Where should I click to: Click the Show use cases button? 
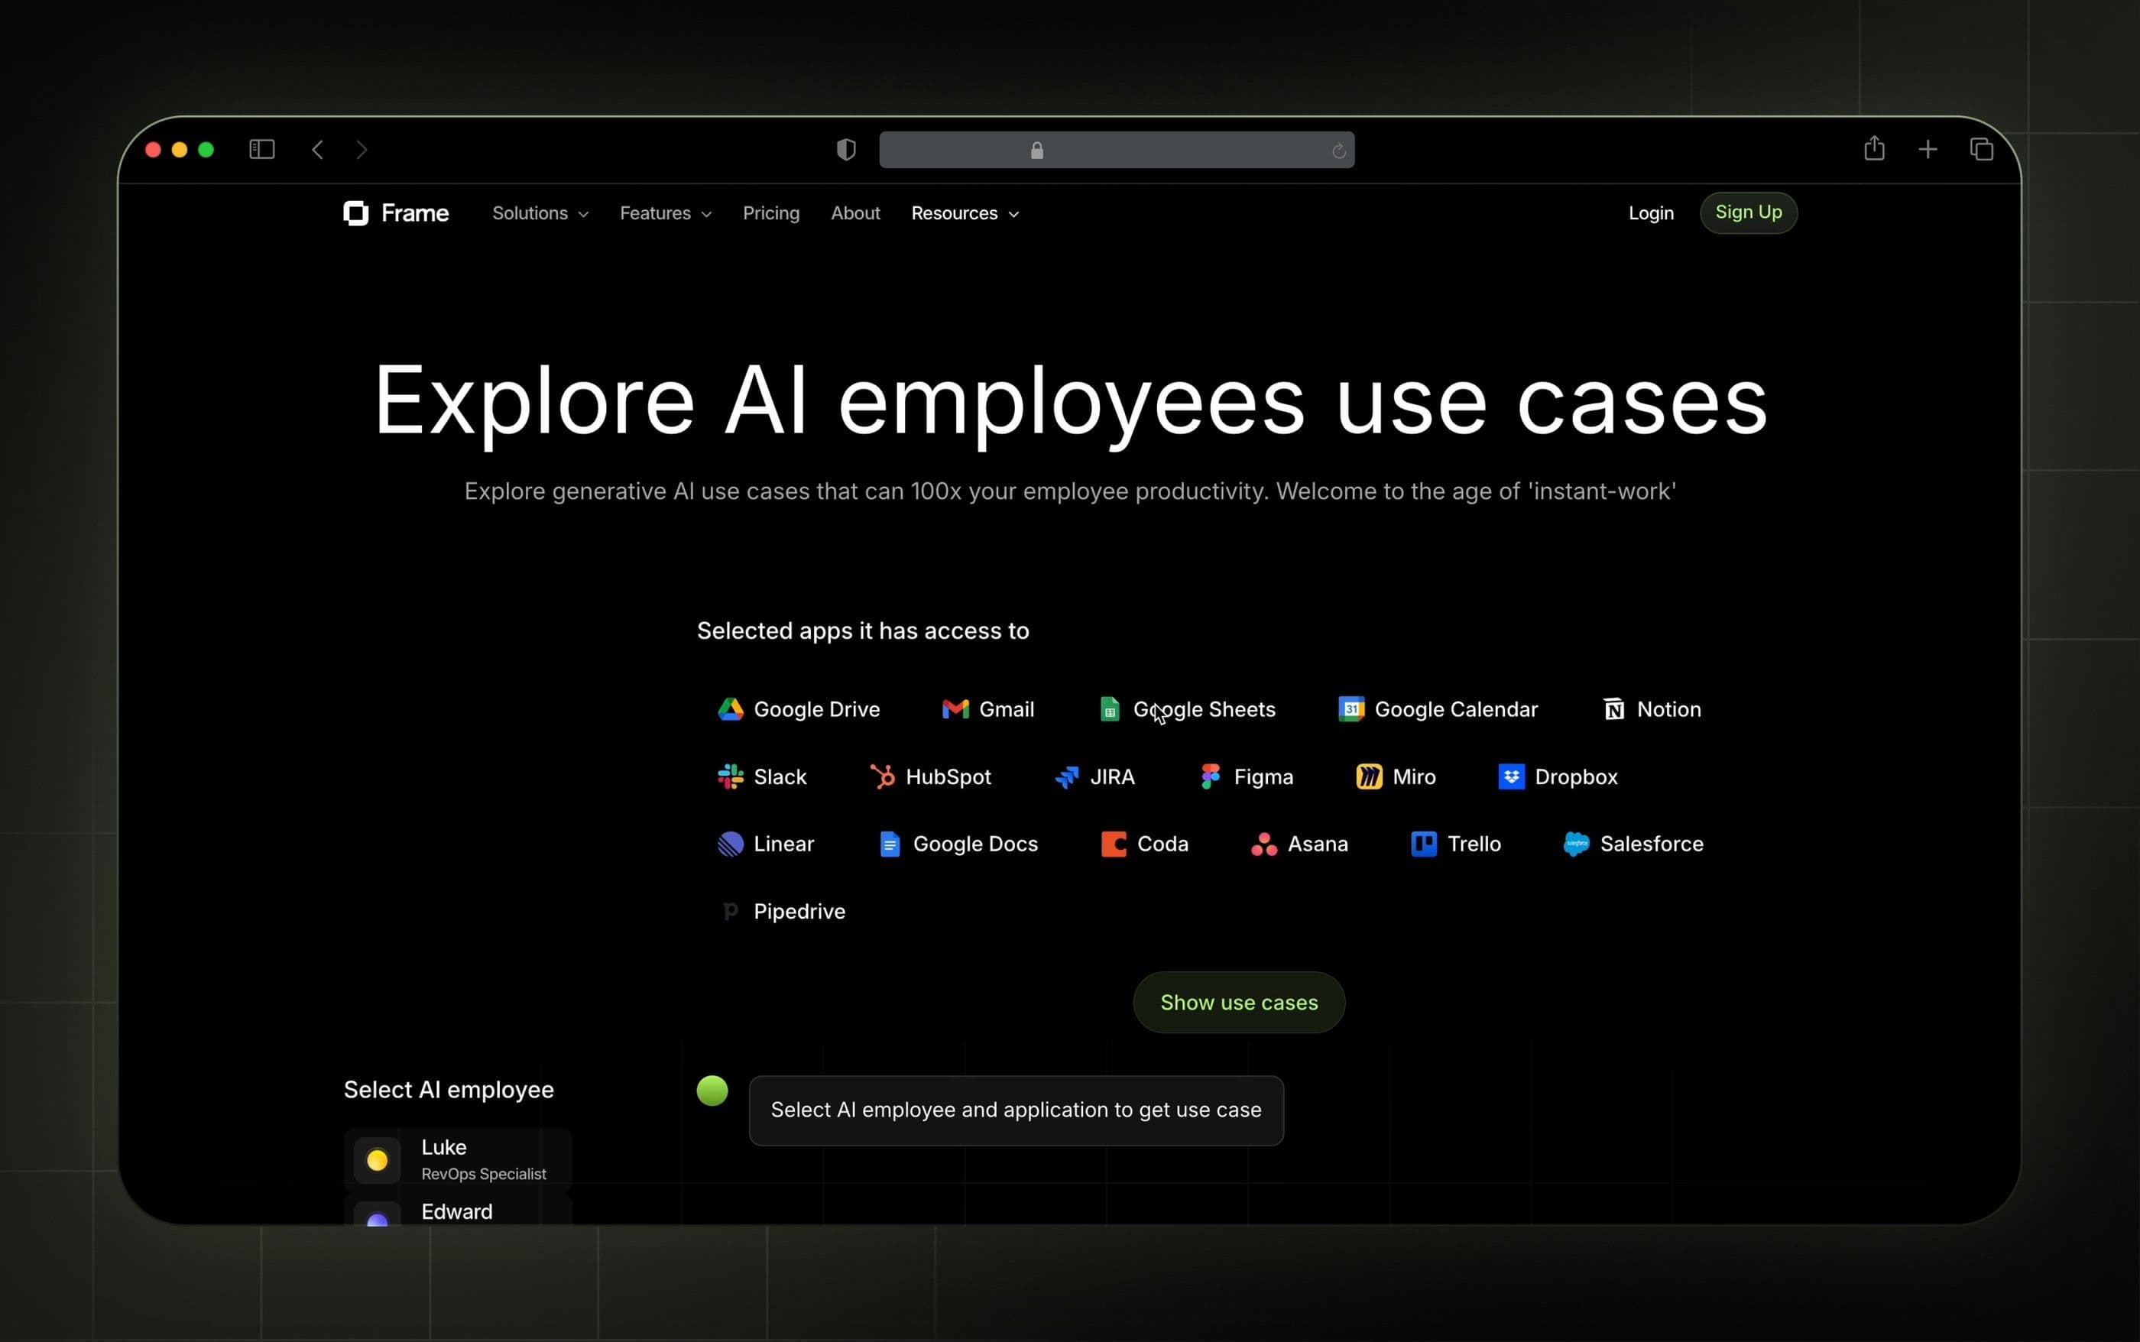tap(1238, 1002)
